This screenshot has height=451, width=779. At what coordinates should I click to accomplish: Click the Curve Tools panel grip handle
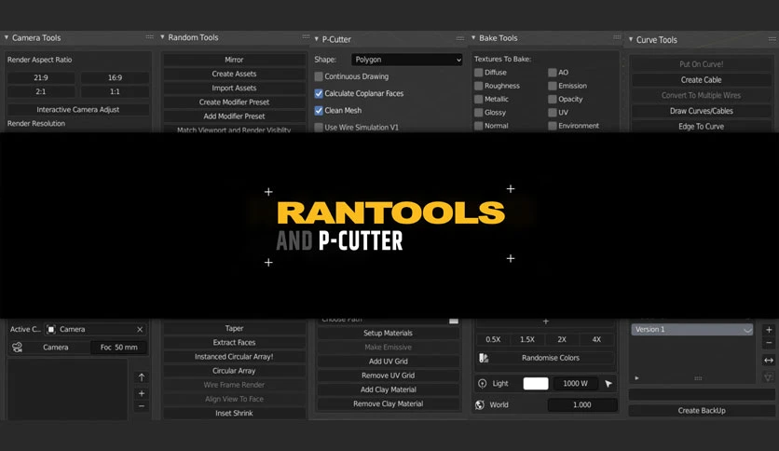tap(772, 39)
